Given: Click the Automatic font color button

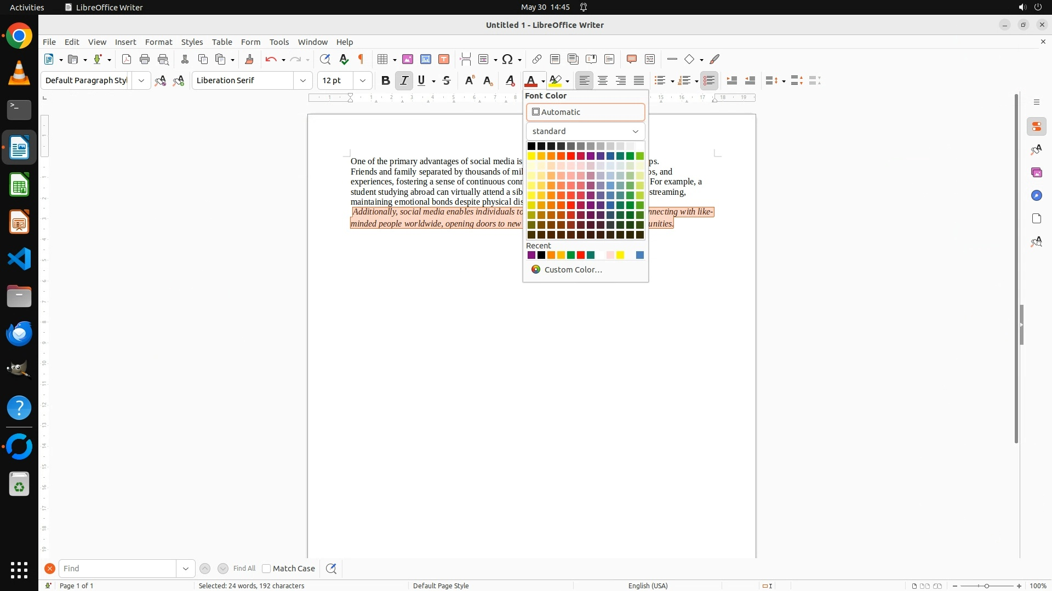Looking at the screenshot, I should tap(585, 112).
